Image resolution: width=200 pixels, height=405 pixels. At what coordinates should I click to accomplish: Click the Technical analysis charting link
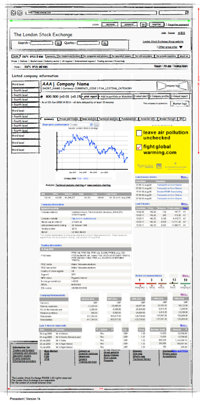pos(70,185)
